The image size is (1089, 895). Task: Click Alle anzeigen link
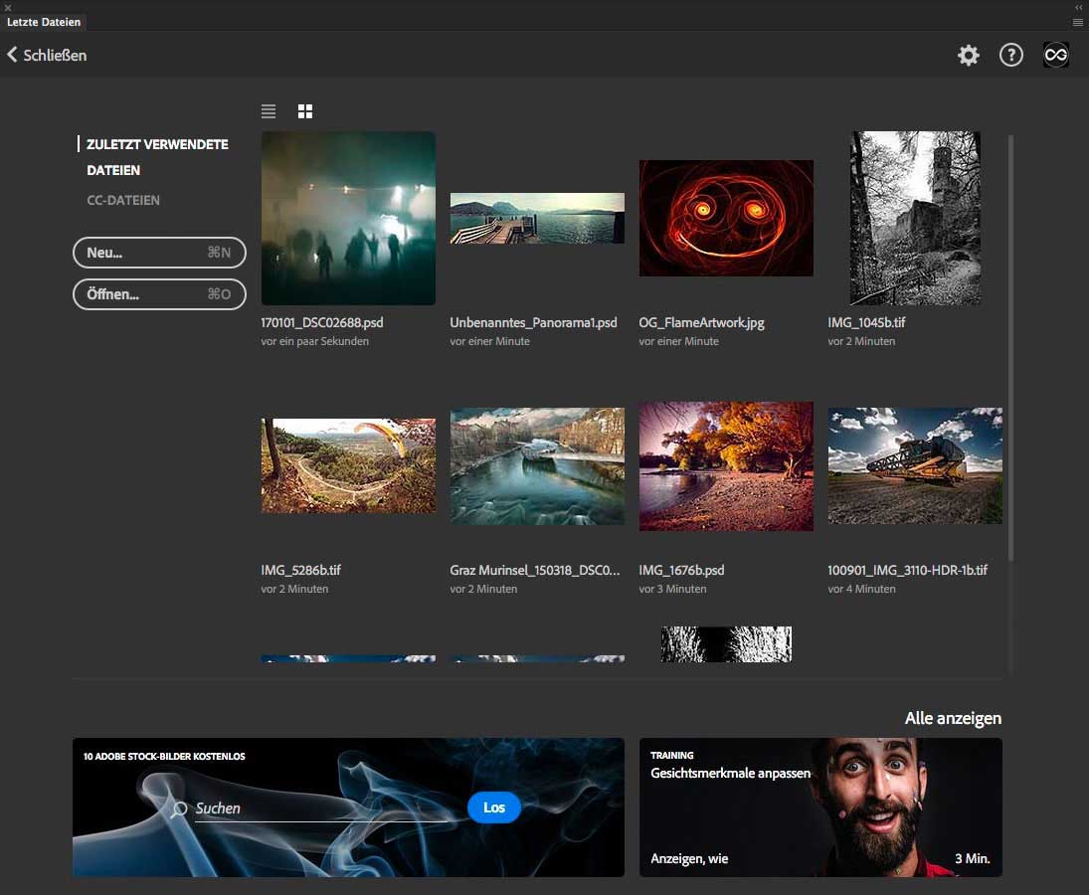click(952, 718)
